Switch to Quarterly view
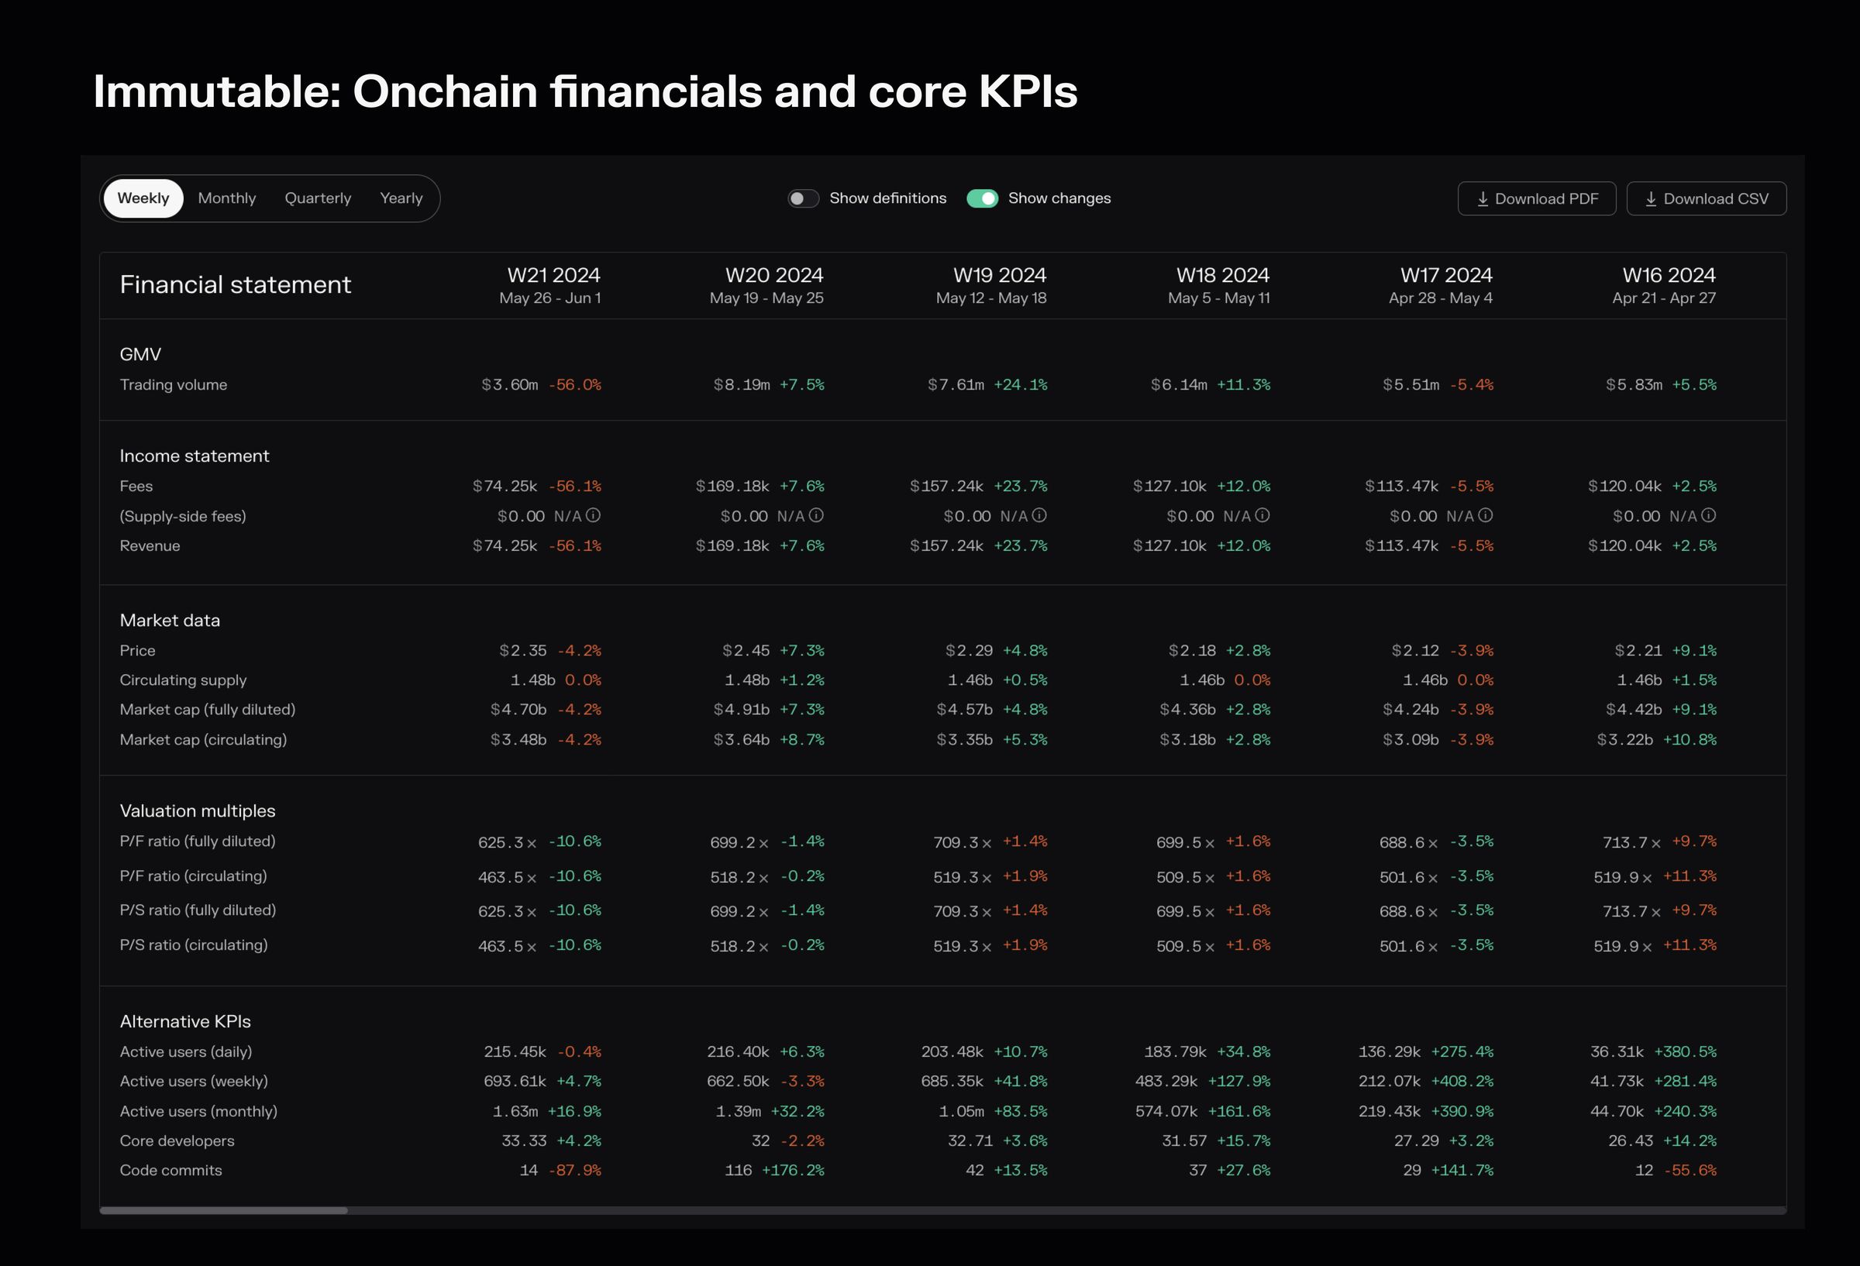This screenshot has height=1266, width=1860. pos(318,198)
